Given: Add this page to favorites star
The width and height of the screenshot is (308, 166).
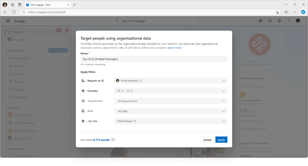Looking at the screenshot, I should click(x=277, y=12).
